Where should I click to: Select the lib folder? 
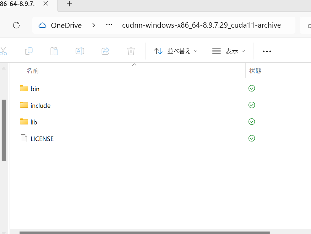[34, 122]
